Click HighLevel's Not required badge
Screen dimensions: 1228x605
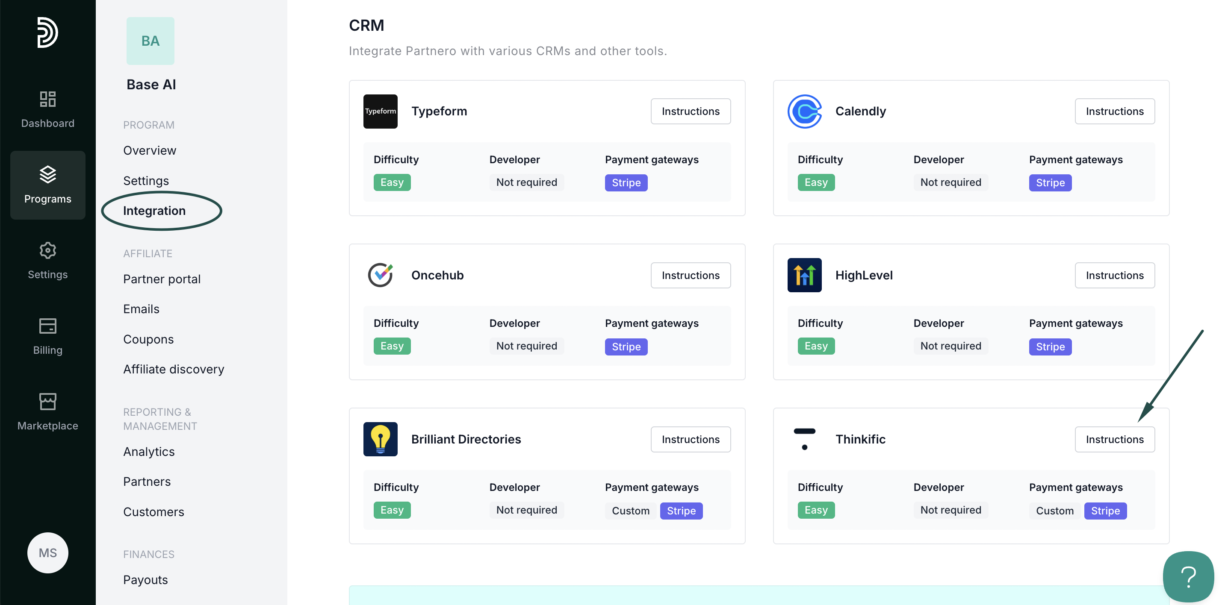coord(951,346)
